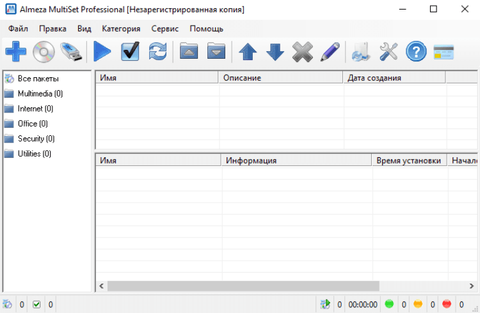480x313 pixels.
Task: Sort by Время установки column header
Action: (x=410, y=160)
